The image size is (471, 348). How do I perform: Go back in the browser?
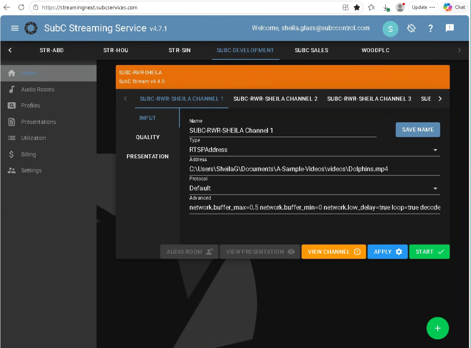pos(6,7)
